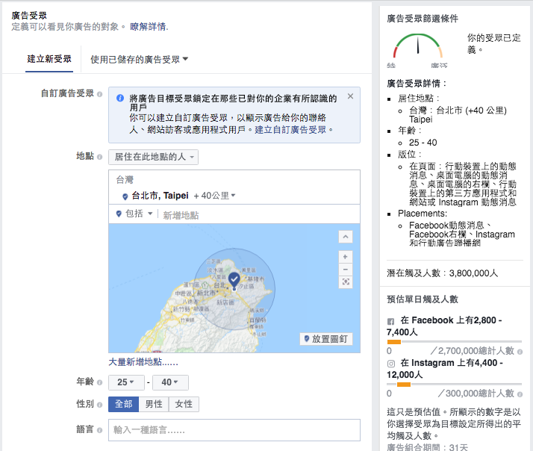Open the maximum age 40 dropdown
This screenshot has height=451, width=533.
coord(170,382)
